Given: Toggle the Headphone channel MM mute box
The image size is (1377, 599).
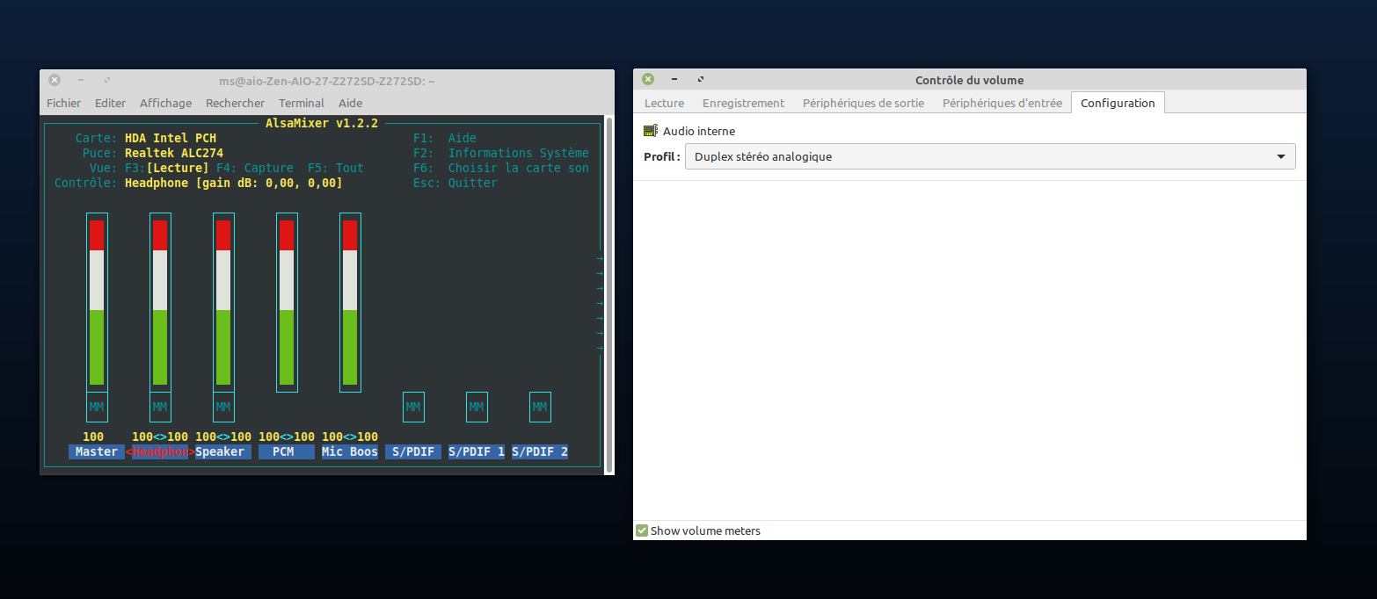Looking at the screenshot, I should (x=160, y=407).
